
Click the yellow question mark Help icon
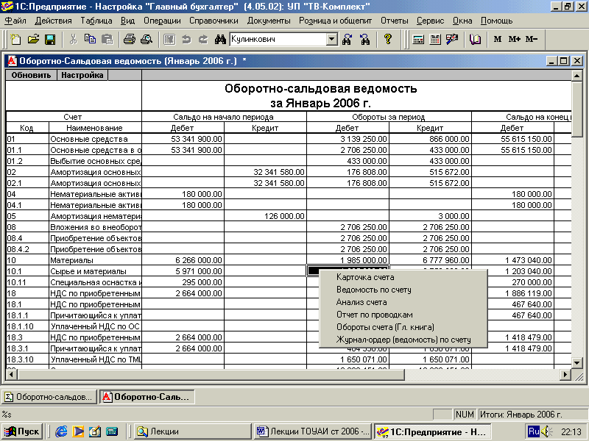pos(388,39)
